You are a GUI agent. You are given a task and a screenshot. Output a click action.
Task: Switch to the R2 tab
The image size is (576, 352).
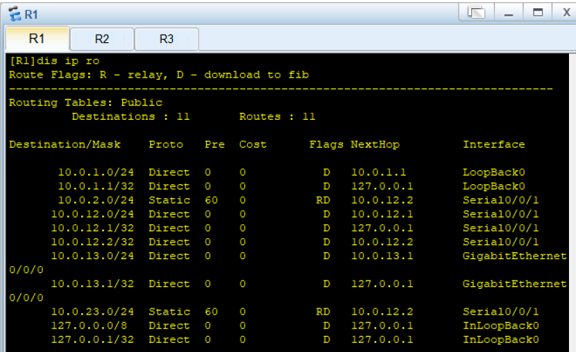(102, 39)
